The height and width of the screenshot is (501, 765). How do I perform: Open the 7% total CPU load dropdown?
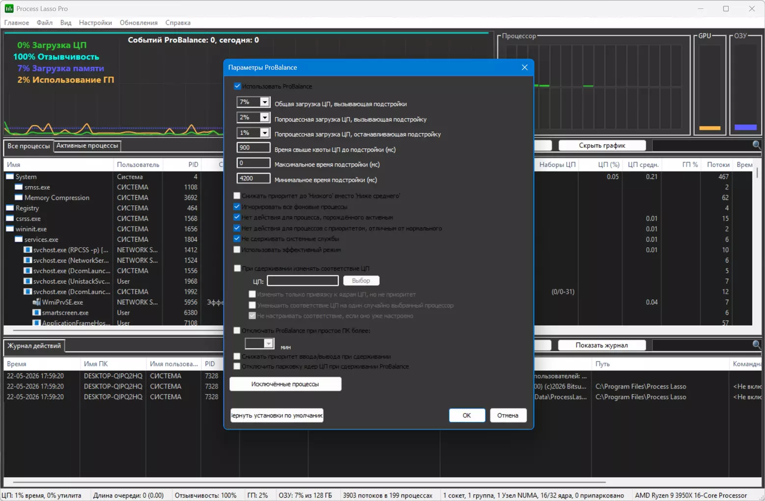tap(264, 102)
